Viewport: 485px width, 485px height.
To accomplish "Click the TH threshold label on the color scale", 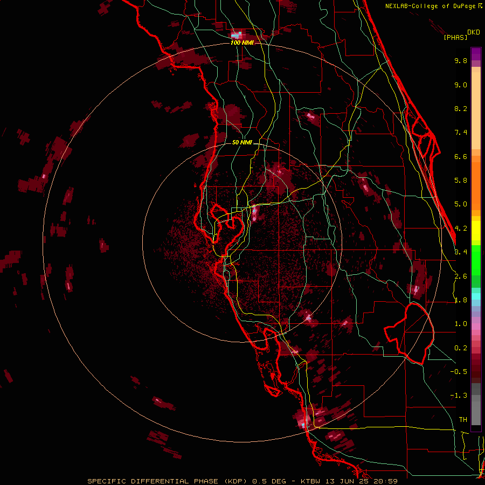I will pos(463,420).
